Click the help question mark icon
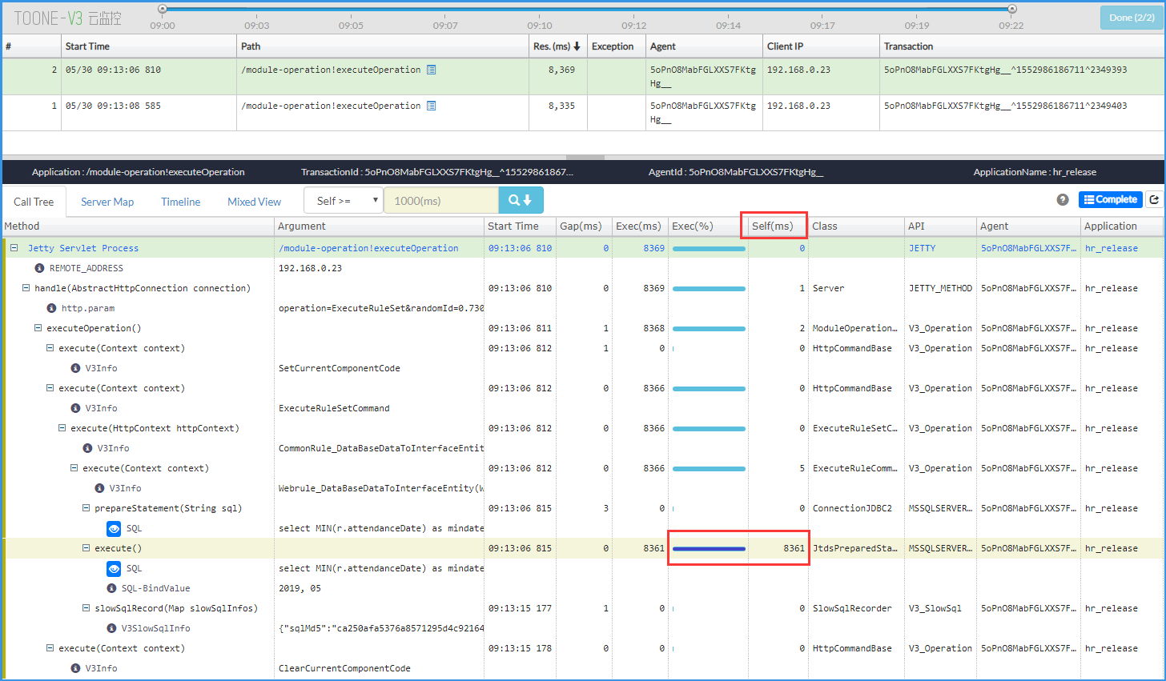The width and height of the screenshot is (1166, 681). tap(1063, 200)
